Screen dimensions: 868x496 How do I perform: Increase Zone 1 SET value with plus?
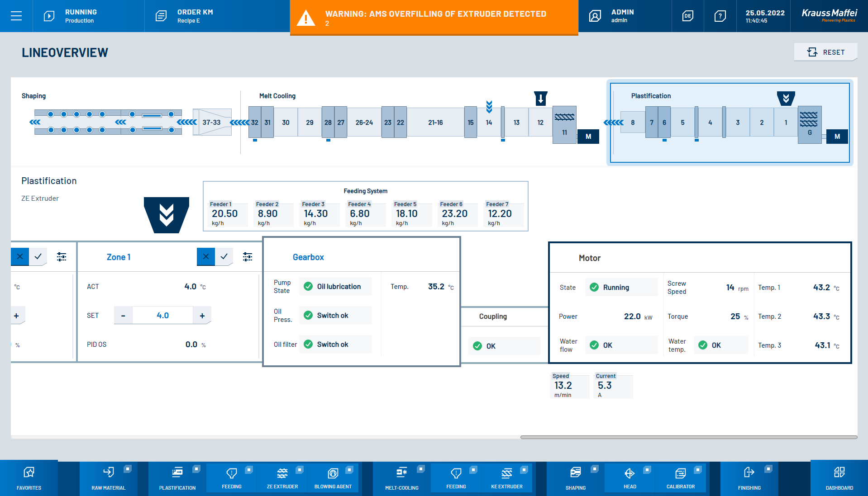pos(202,316)
